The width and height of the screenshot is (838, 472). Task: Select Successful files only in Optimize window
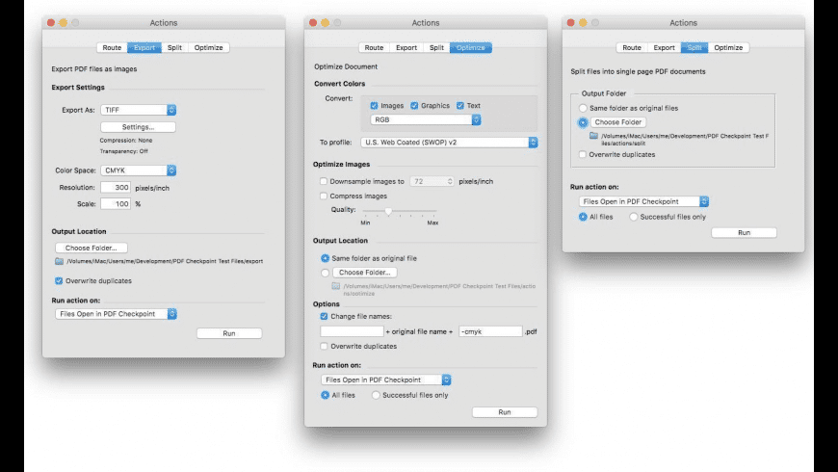coord(376,395)
